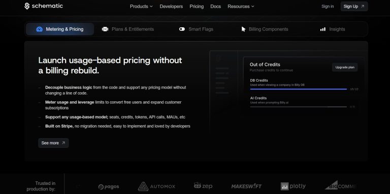Click the DB Credits progress bar
The height and width of the screenshot is (194, 390).
[299, 89]
